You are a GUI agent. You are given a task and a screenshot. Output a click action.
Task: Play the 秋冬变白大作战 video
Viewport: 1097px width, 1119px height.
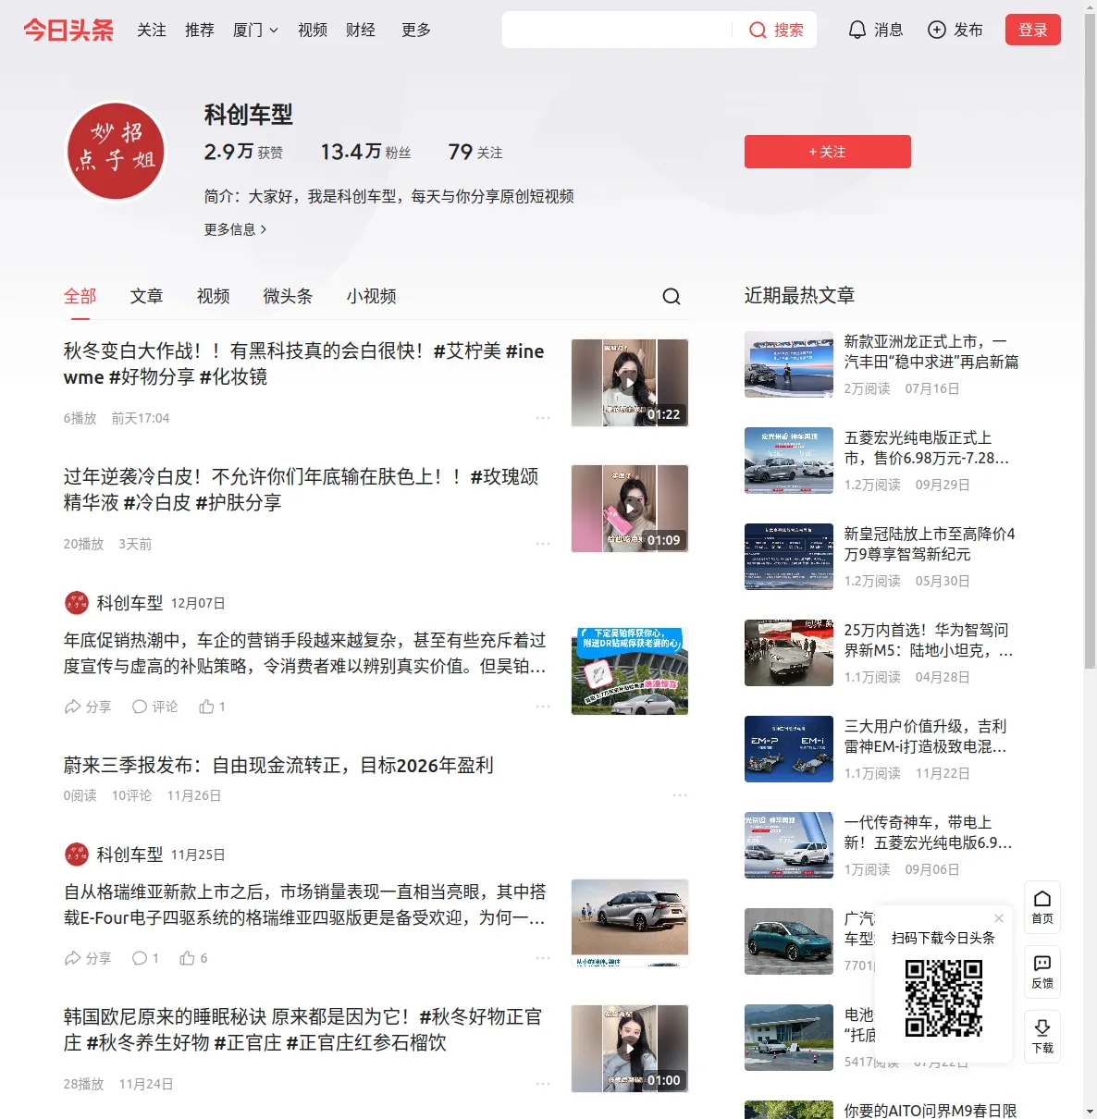630,383
